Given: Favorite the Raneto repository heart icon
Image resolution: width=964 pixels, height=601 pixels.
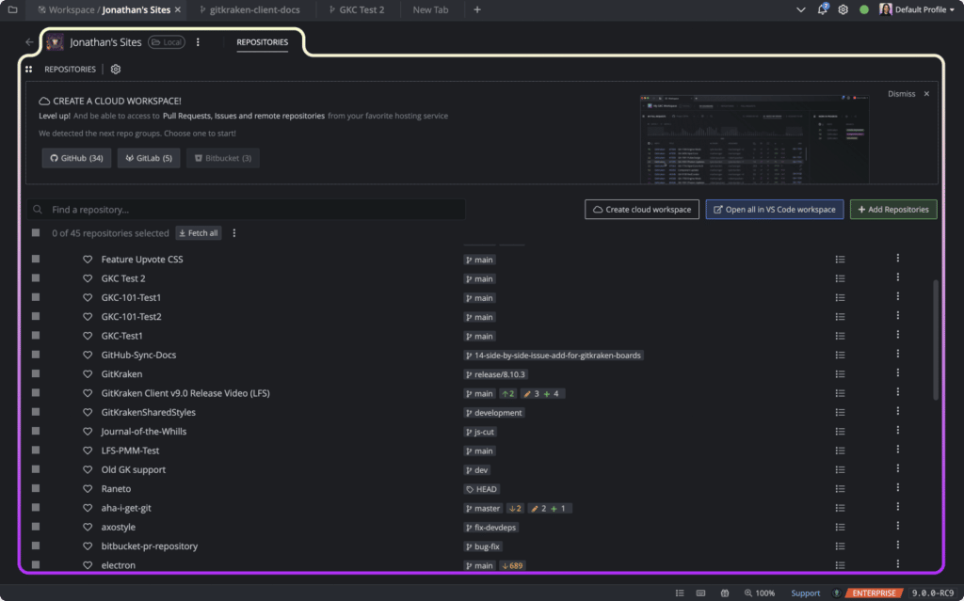Looking at the screenshot, I should tap(88, 489).
